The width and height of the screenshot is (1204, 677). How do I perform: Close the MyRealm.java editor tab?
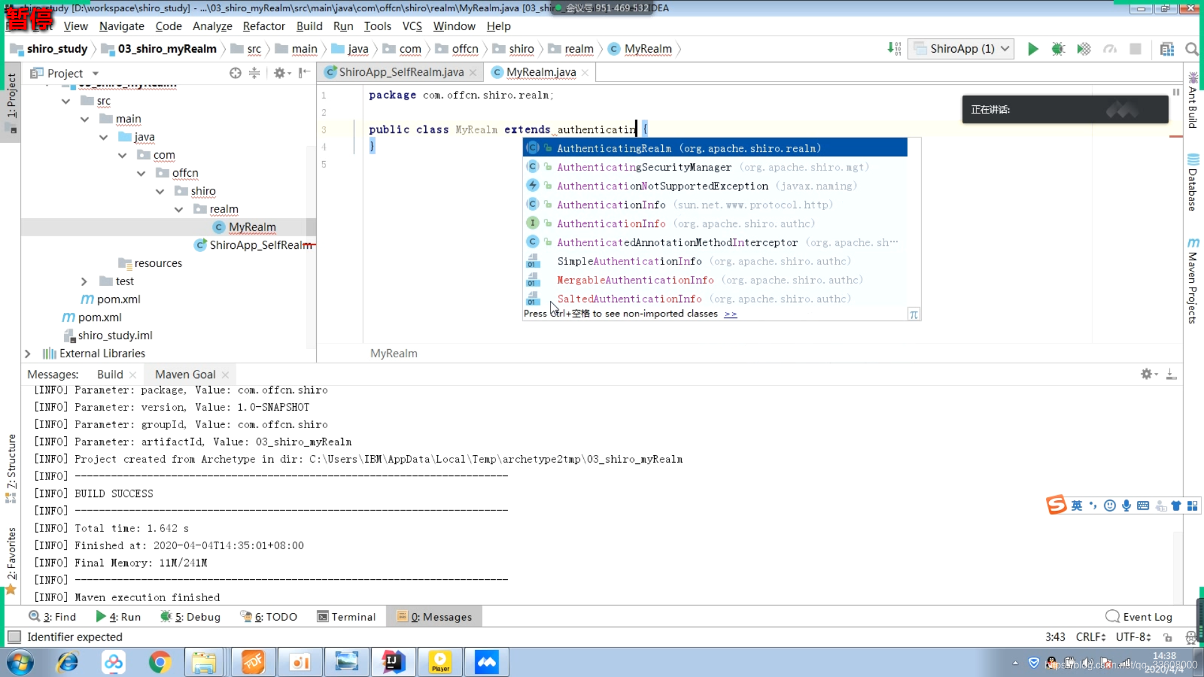click(x=585, y=73)
